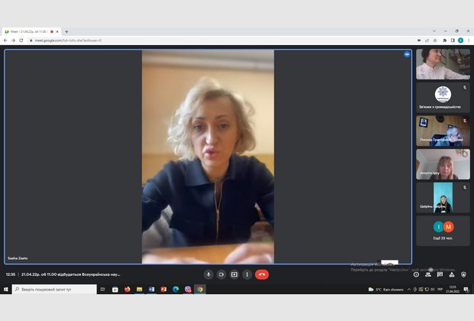Image resolution: width=474 pixels, height=321 pixels.
Task: Open host controls shield icon
Action: (464, 274)
